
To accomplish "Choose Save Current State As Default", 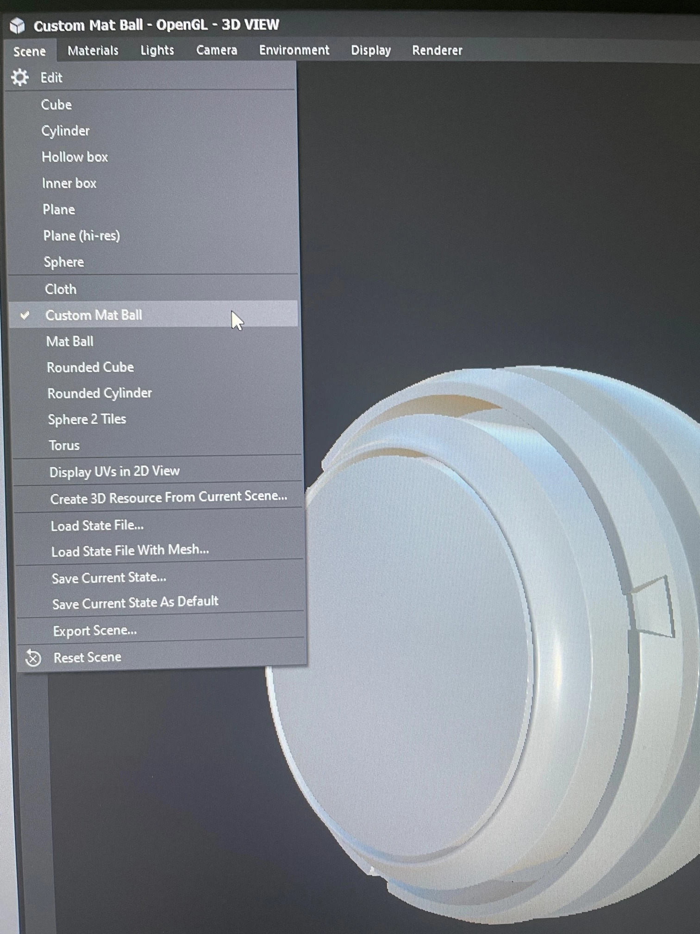I will (x=160, y=603).
